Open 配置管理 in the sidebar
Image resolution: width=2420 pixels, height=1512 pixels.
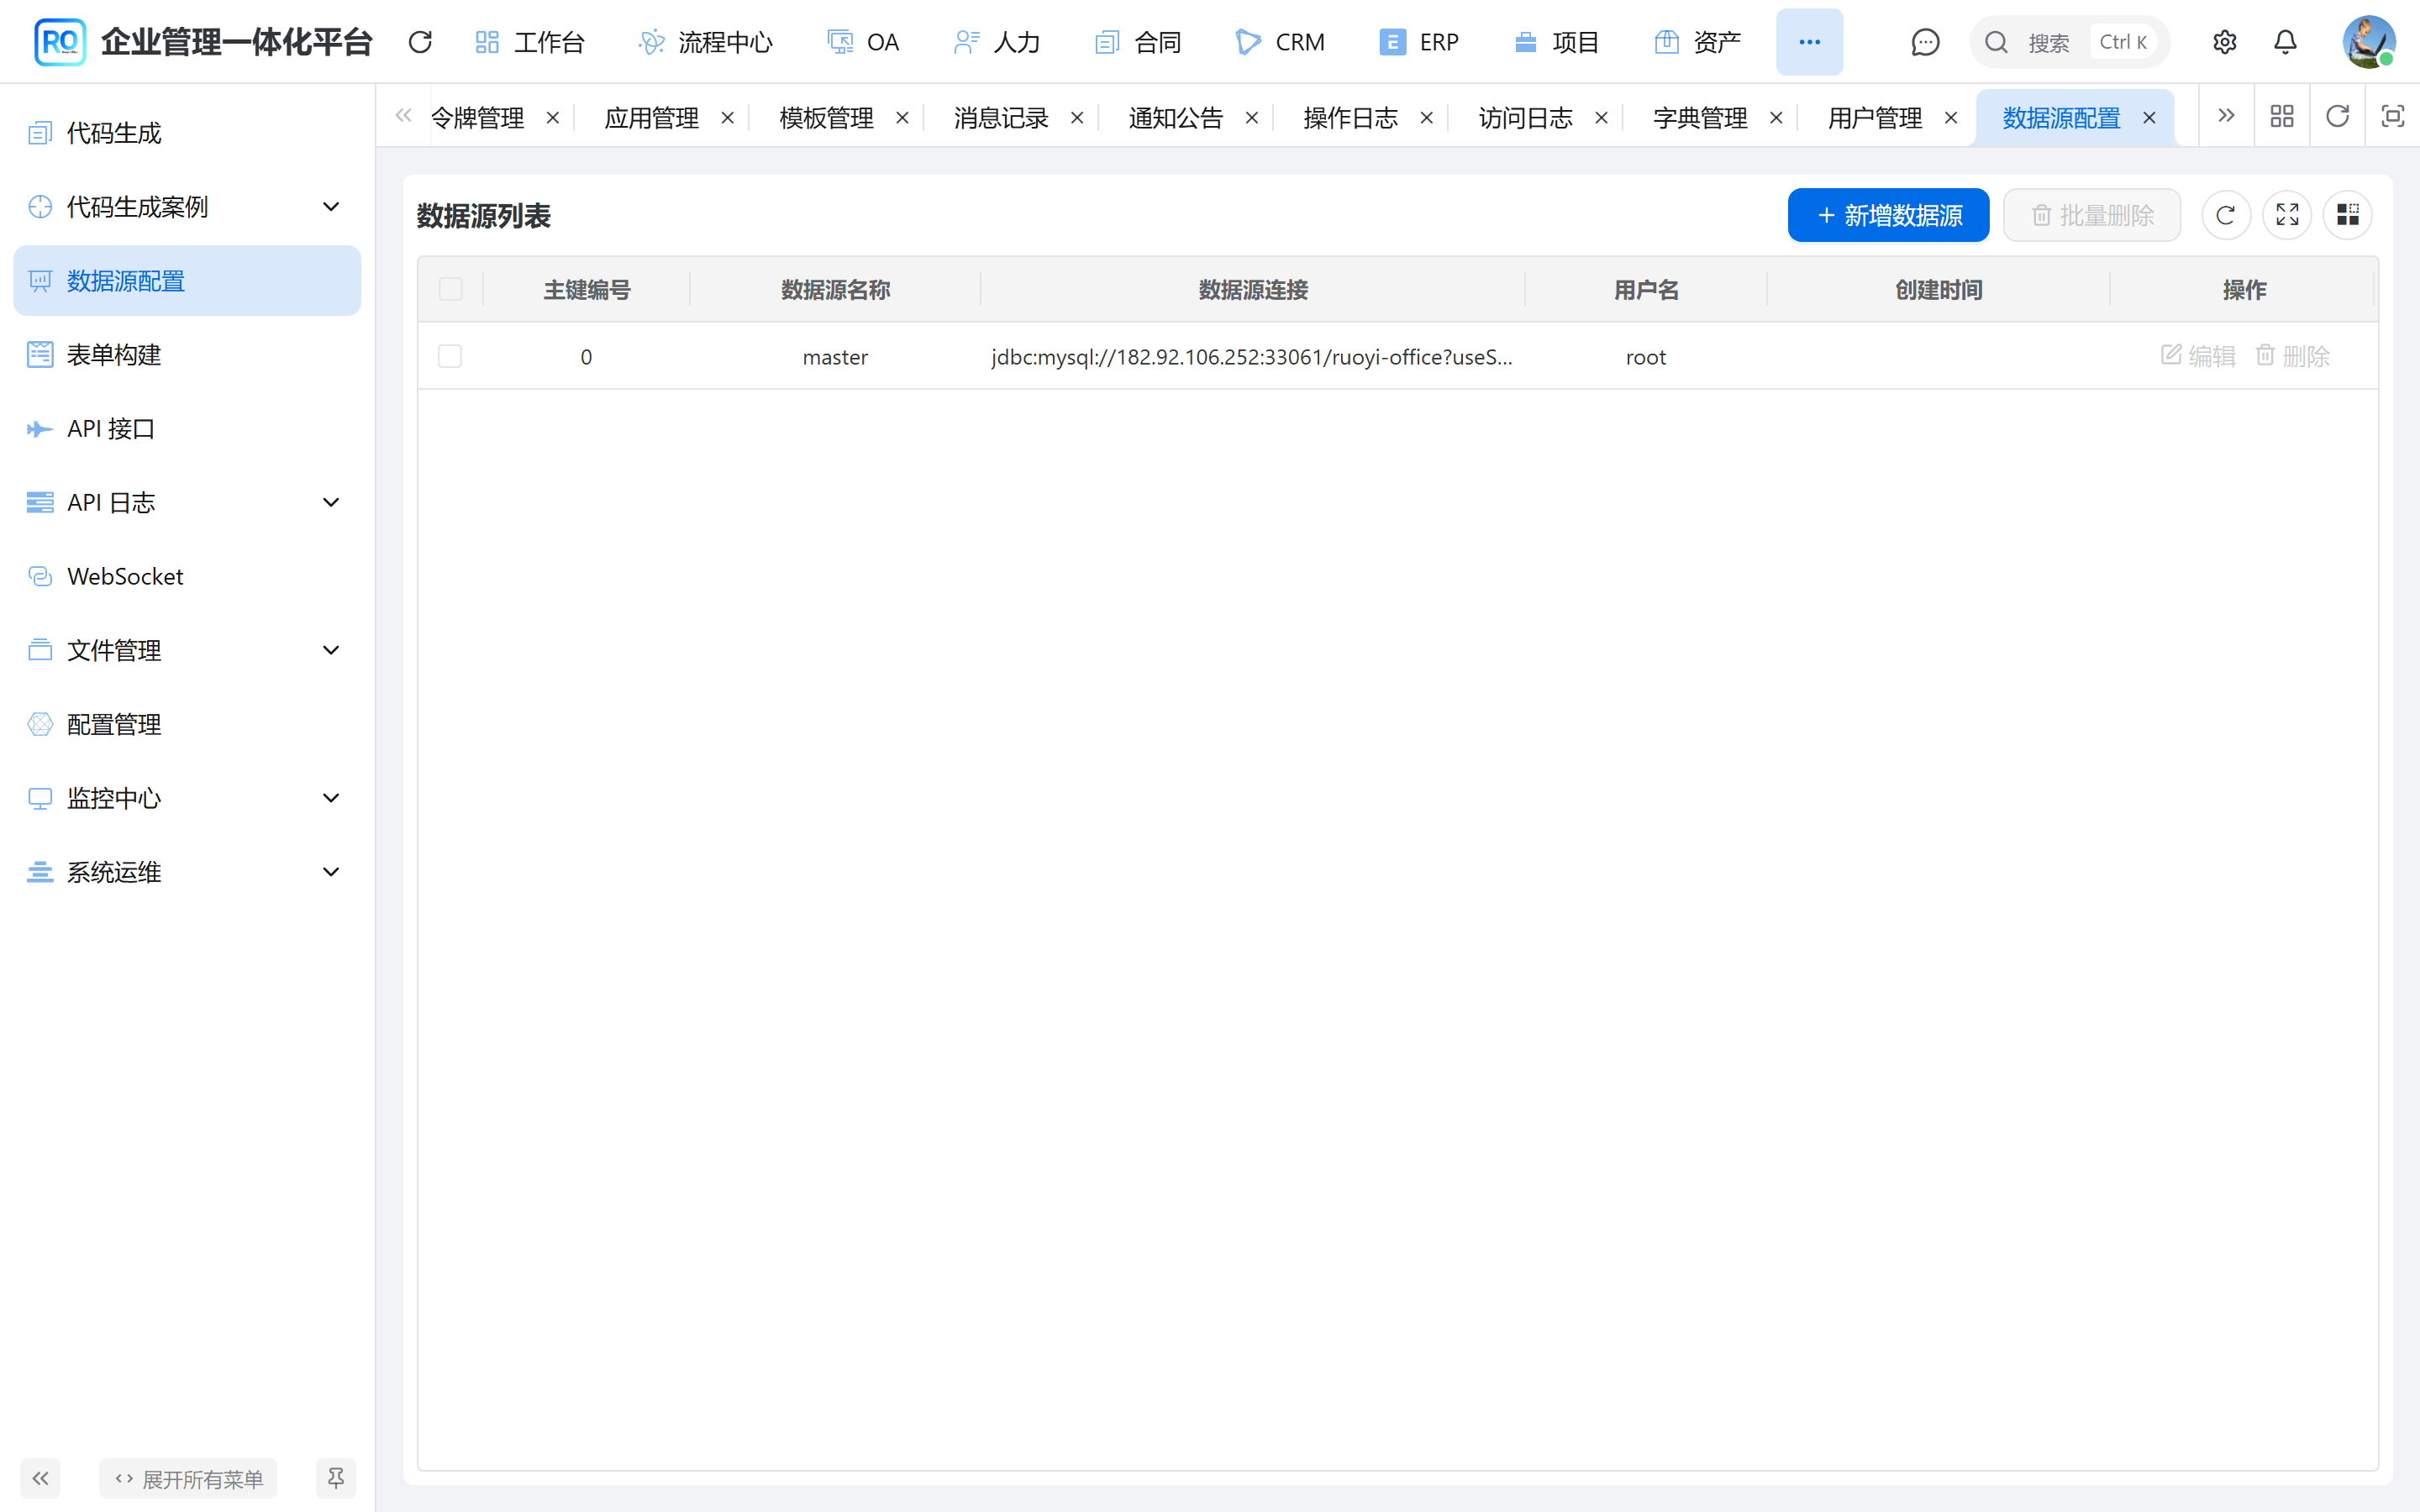187,725
